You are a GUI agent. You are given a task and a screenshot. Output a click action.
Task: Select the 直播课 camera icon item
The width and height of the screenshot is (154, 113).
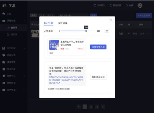tap(8, 27)
